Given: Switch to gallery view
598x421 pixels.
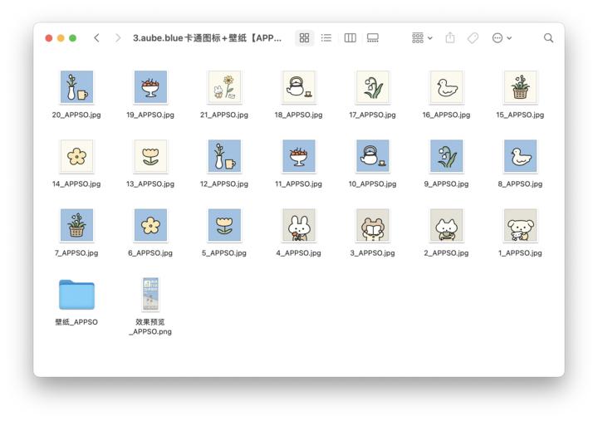Looking at the screenshot, I should point(373,38).
